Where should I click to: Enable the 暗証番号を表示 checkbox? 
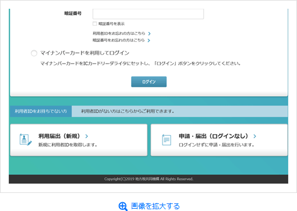point(95,24)
